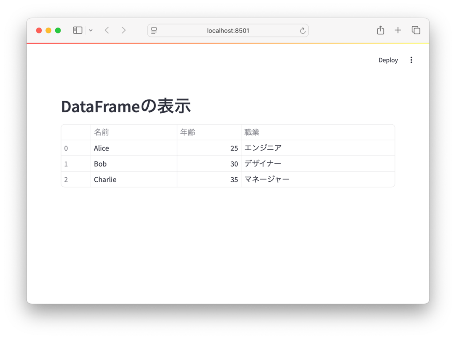The width and height of the screenshot is (456, 339).
Task: Select the cell containing Charlie
Action: coord(134,180)
